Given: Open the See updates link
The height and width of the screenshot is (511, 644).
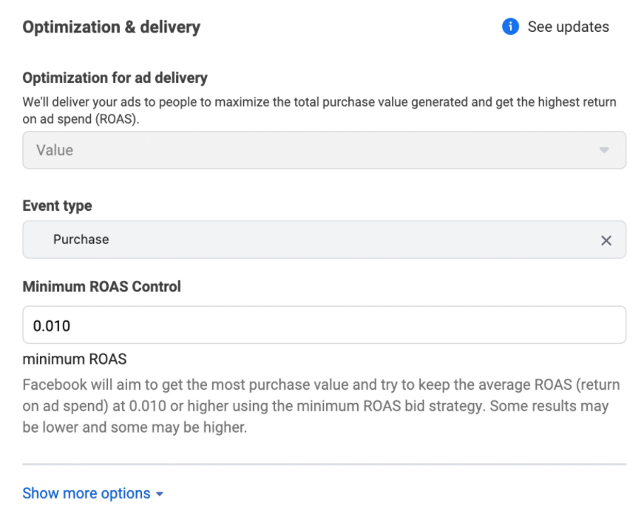Looking at the screenshot, I should 568,27.
